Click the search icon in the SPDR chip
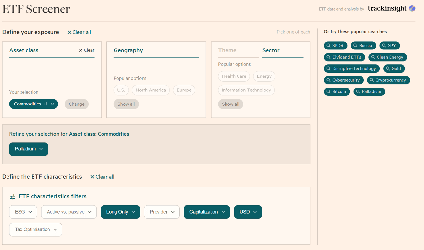Viewport: 424px width, 250px height. (328, 46)
